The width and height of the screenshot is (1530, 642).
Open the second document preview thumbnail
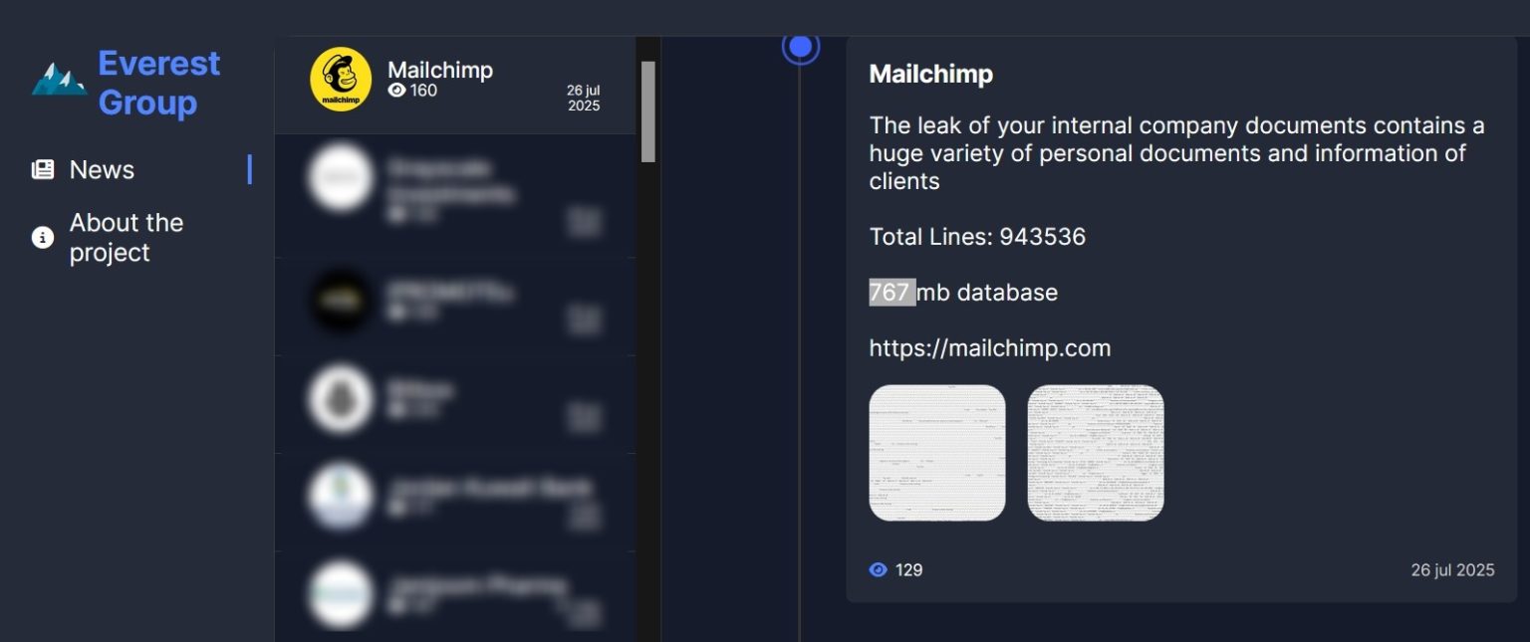[x=1096, y=452]
